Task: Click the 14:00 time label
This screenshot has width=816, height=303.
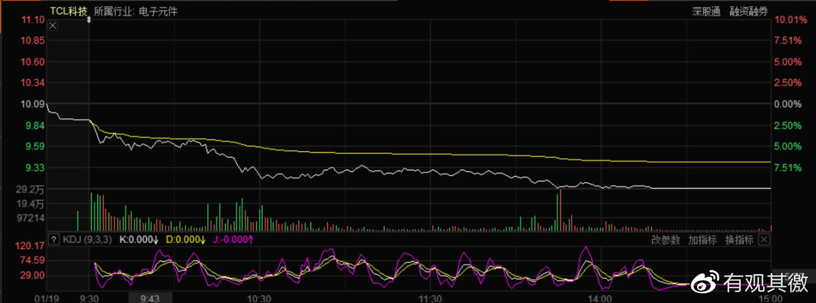Action: tap(600, 298)
